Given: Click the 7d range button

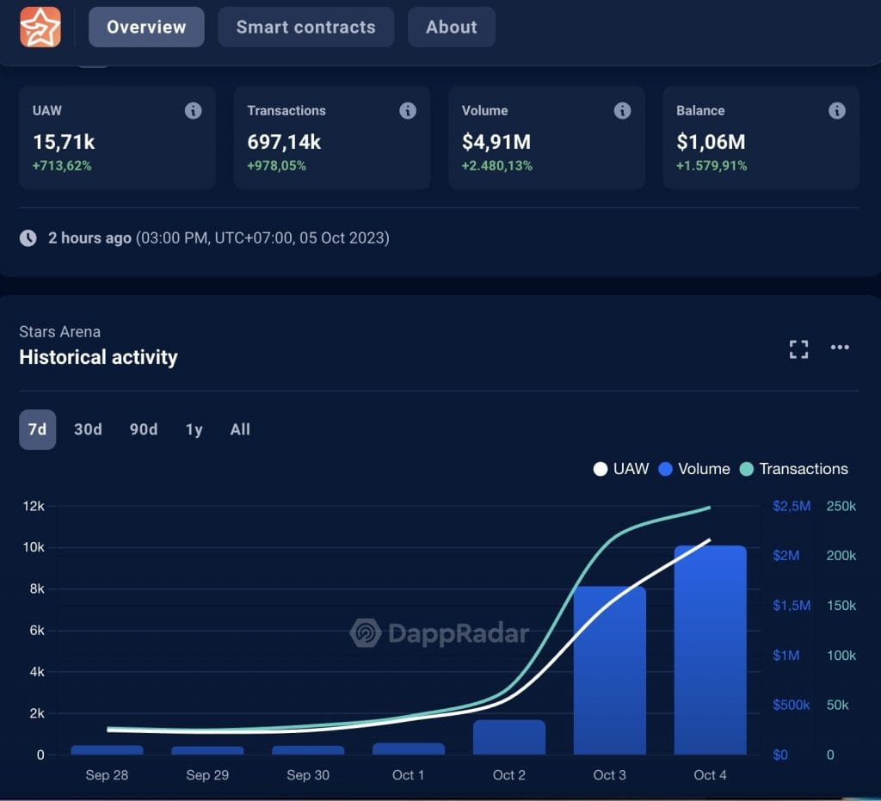Looking at the screenshot, I should tap(36, 429).
